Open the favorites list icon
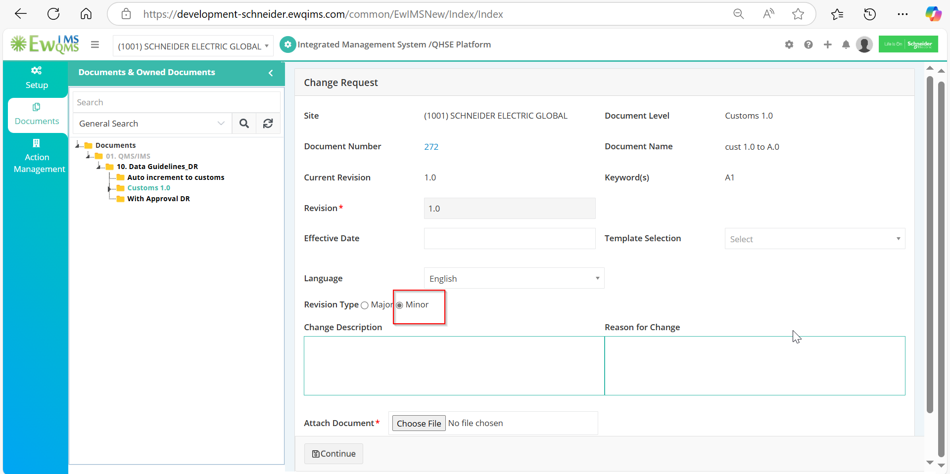Image resolution: width=950 pixels, height=474 pixels. pos(837,14)
